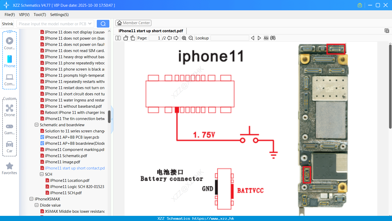Collapse the left panel with the splitter arrow
Screen dimensions: 392x221
tap(112, 119)
